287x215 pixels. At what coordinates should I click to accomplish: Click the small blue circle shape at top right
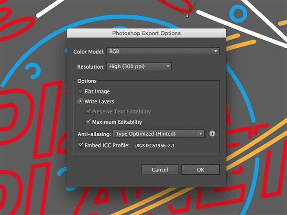tap(238, 14)
